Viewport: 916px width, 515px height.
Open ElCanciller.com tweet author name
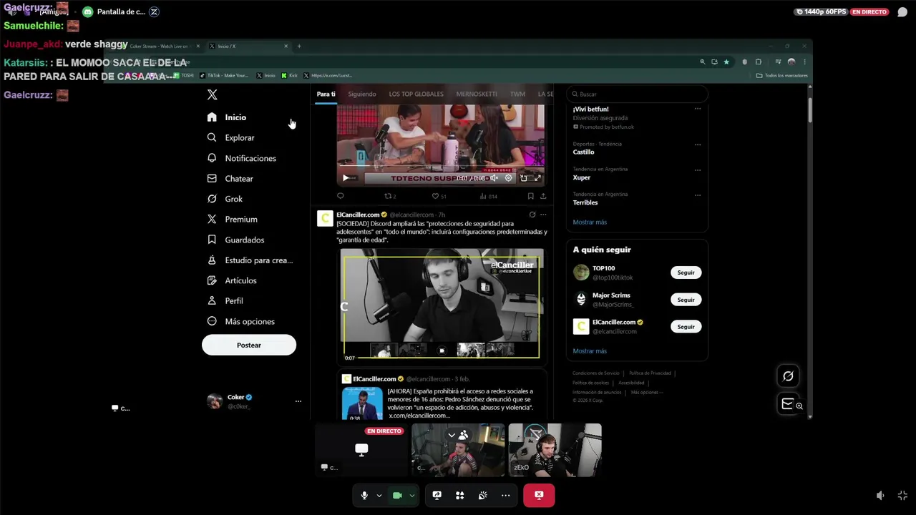(x=358, y=215)
